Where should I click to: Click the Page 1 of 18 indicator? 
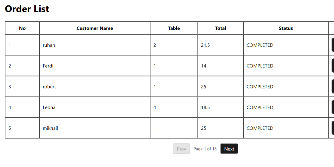(x=205, y=149)
